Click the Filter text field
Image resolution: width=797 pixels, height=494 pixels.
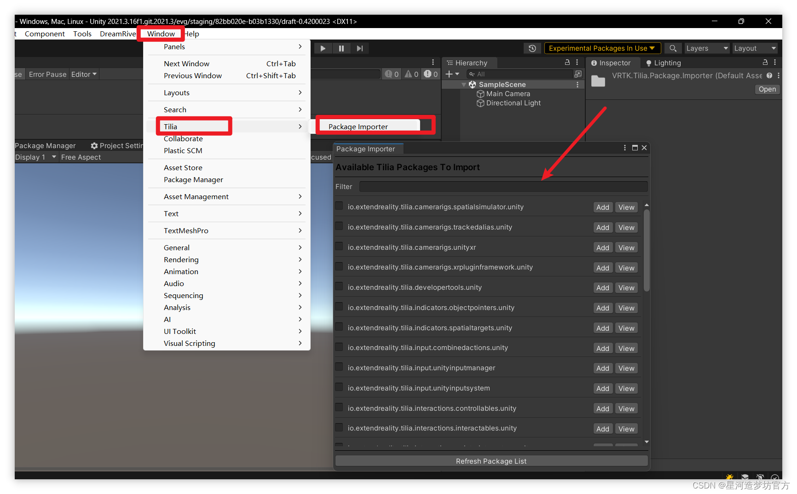click(x=503, y=187)
